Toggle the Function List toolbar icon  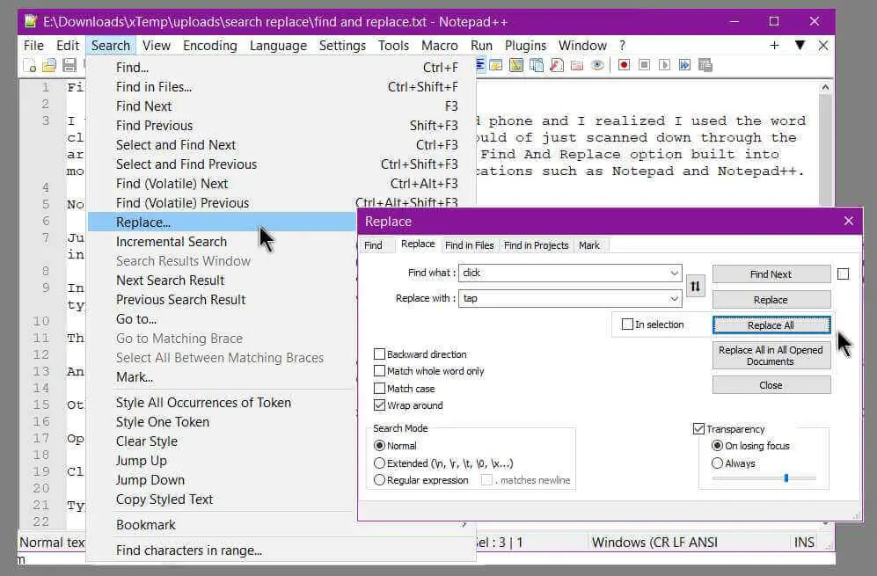point(557,65)
